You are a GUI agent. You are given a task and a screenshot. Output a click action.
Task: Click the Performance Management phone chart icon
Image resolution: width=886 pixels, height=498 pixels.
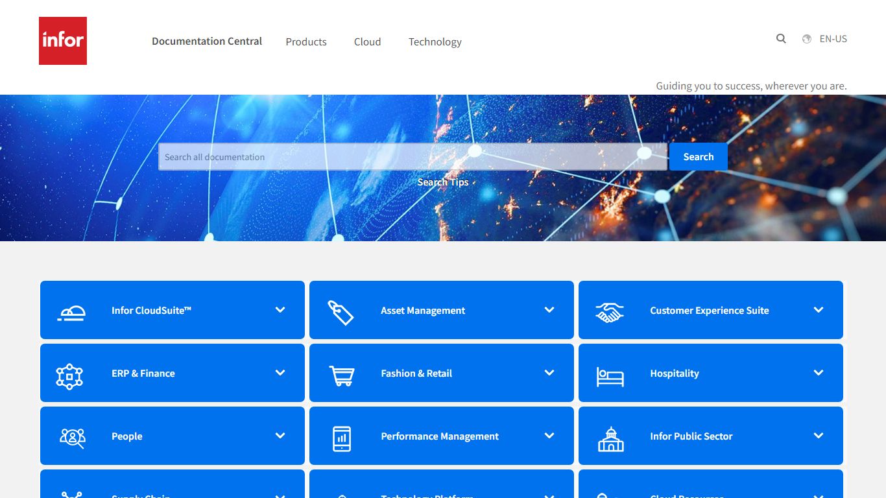click(342, 439)
